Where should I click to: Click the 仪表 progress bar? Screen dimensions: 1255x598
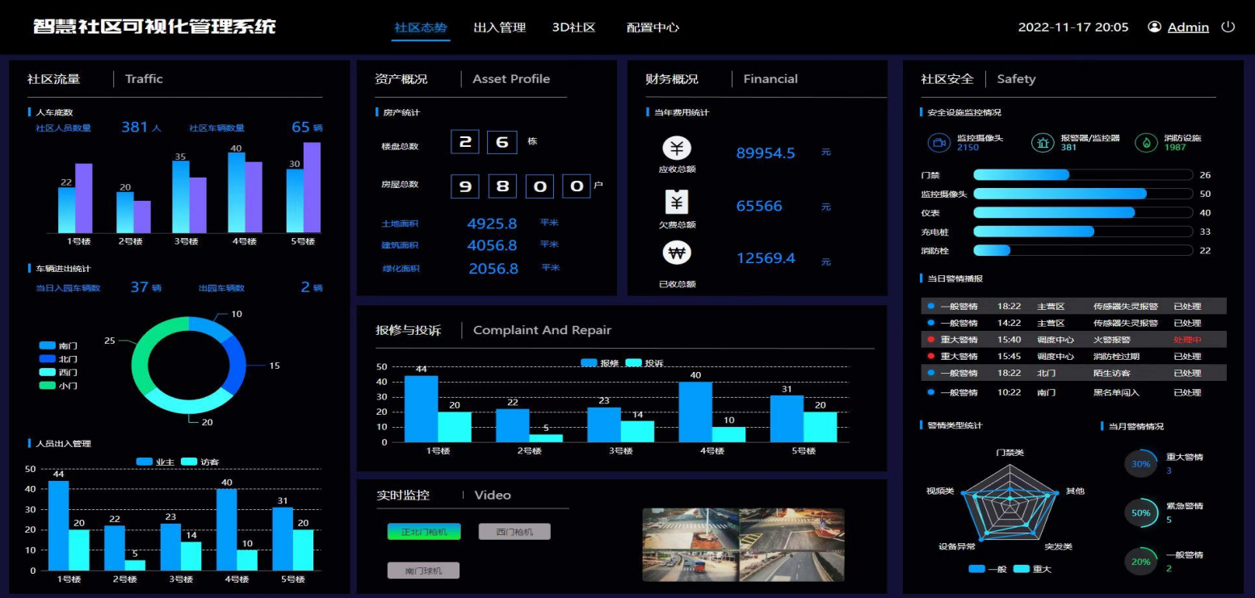[x=1083, y=213]
